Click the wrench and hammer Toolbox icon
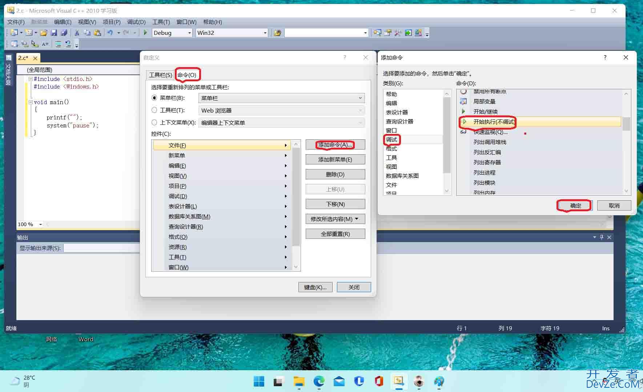The height and width of the screenshot is (392, 643). 398,33
